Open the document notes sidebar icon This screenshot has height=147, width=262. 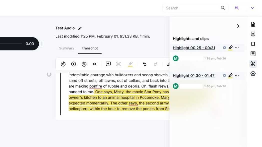(x=253, y=24)
